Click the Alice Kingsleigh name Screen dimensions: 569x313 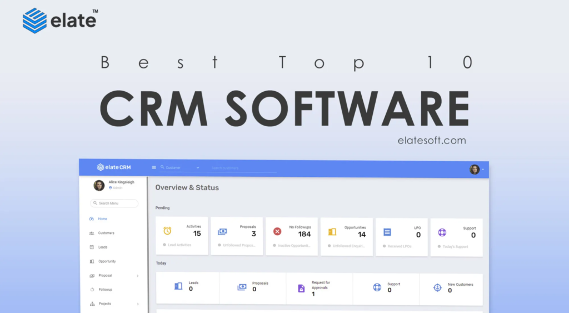[x=121, y=182]
